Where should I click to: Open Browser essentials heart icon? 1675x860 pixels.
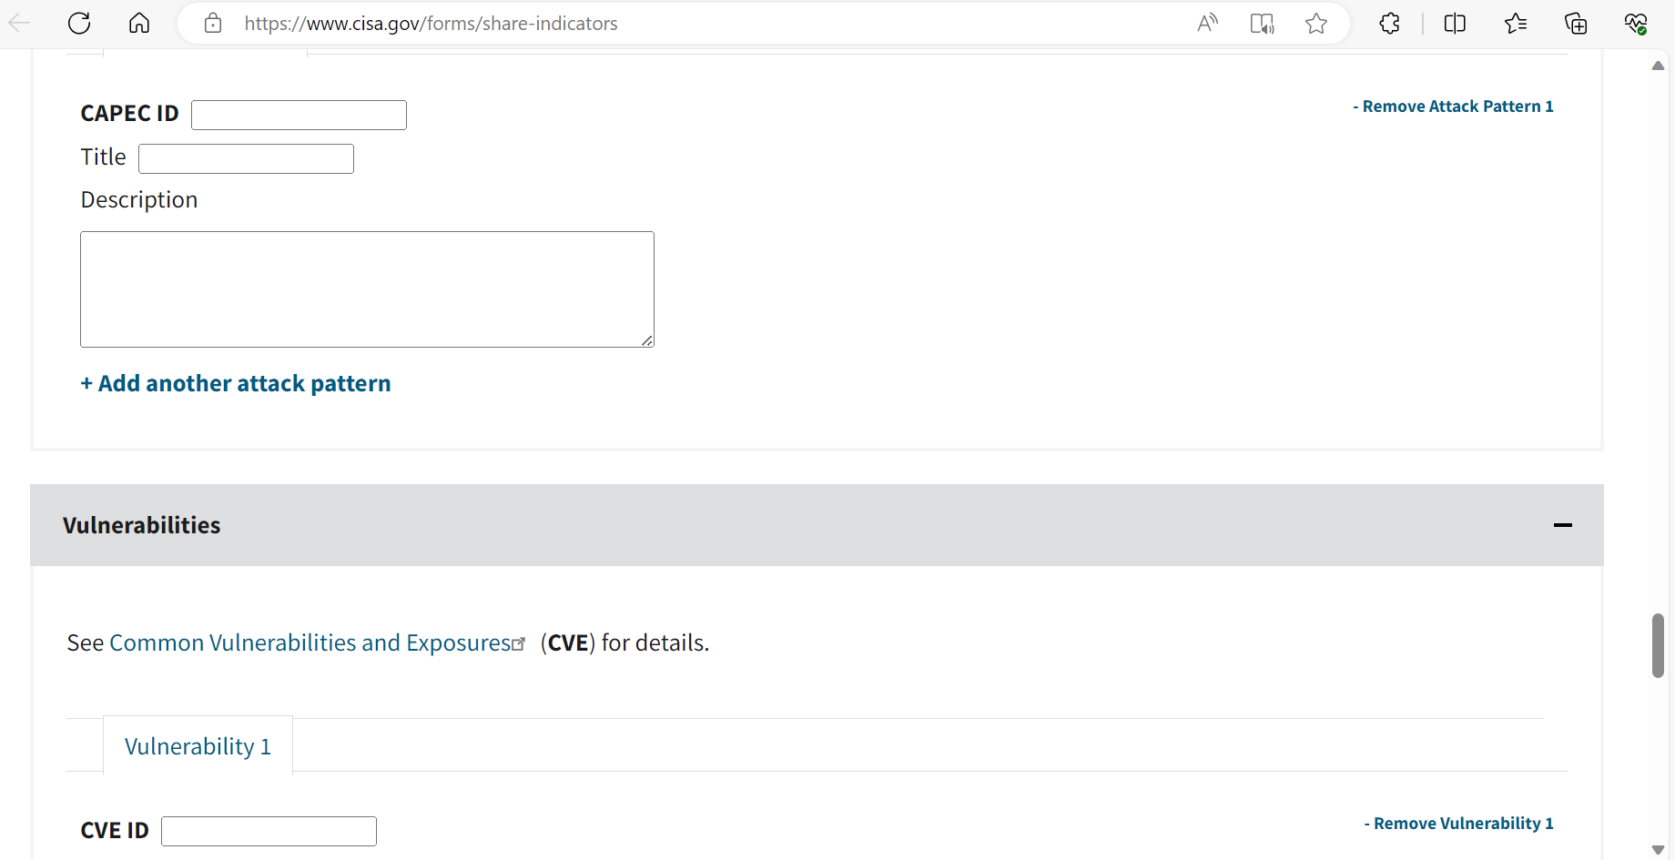tap(1636, 24)
